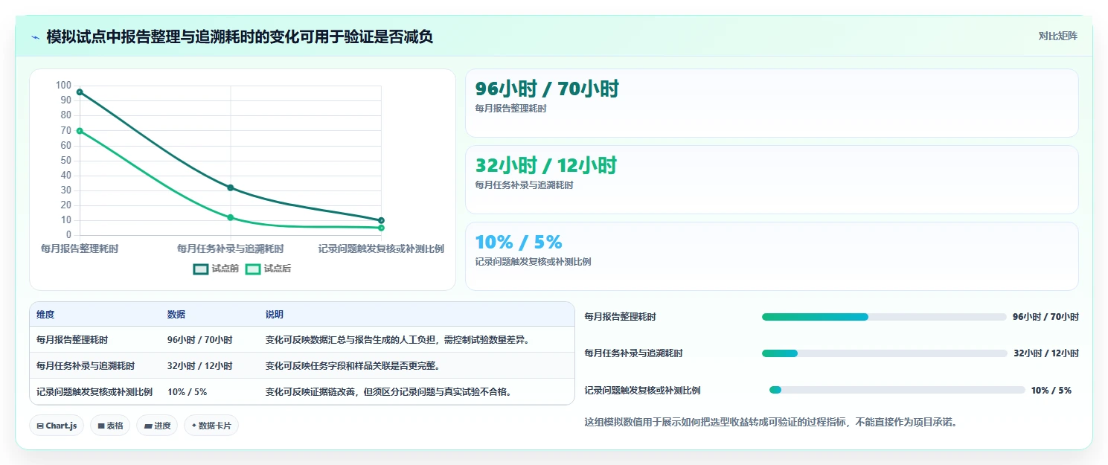Click table cell 96小时 / 70小时
The height and width of the screenshot is (465, 1108).
coord(200,340)
